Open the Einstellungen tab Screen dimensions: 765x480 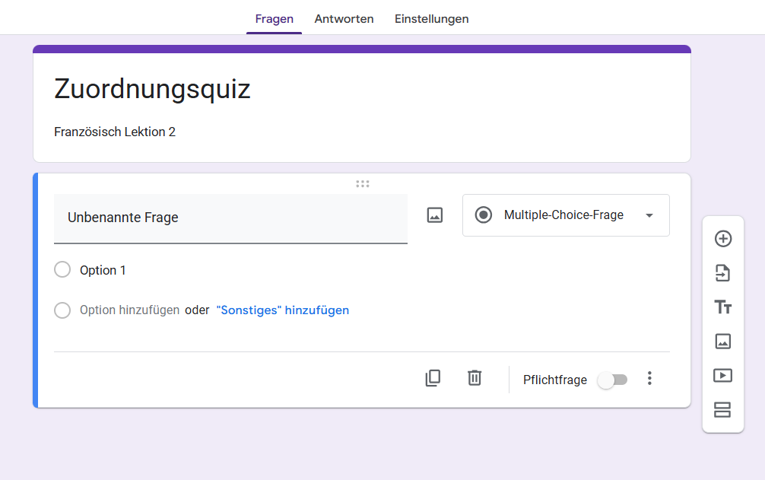[x=431, y=19]
